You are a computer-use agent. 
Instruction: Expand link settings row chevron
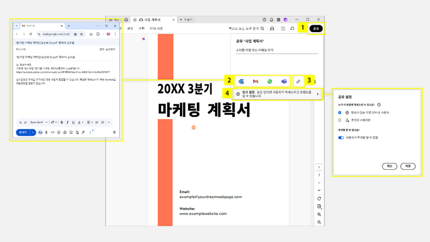coord(318,94)
